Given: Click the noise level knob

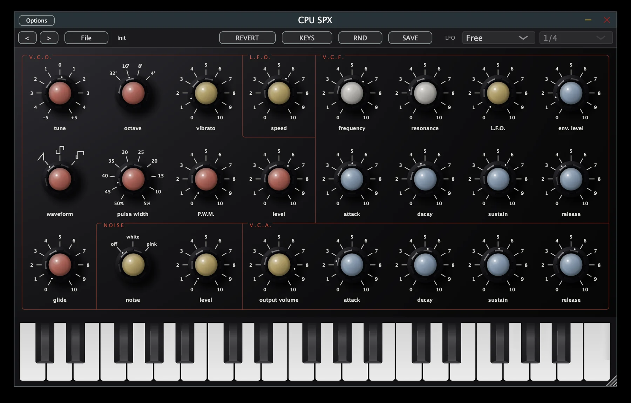Looking at the screenshot, I should click(206, 265).
